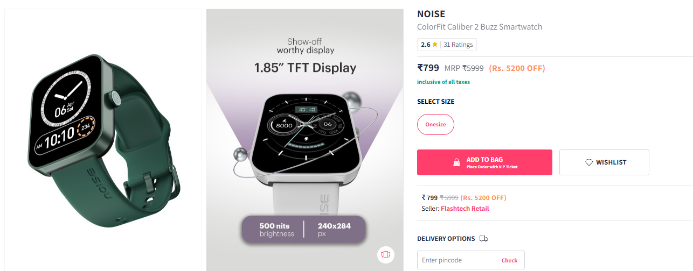This screenshot has width=693, height=271.
Task: Click the top Rs. 5200 OFF discount text
Action: coord(517,68)
